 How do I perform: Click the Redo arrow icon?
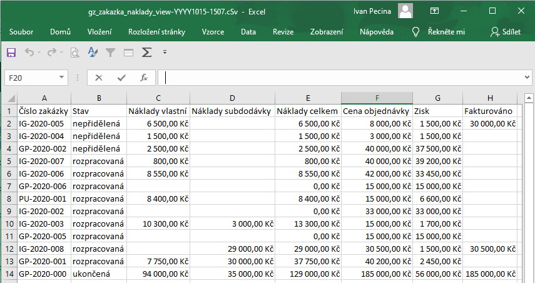tap(51, 52)
